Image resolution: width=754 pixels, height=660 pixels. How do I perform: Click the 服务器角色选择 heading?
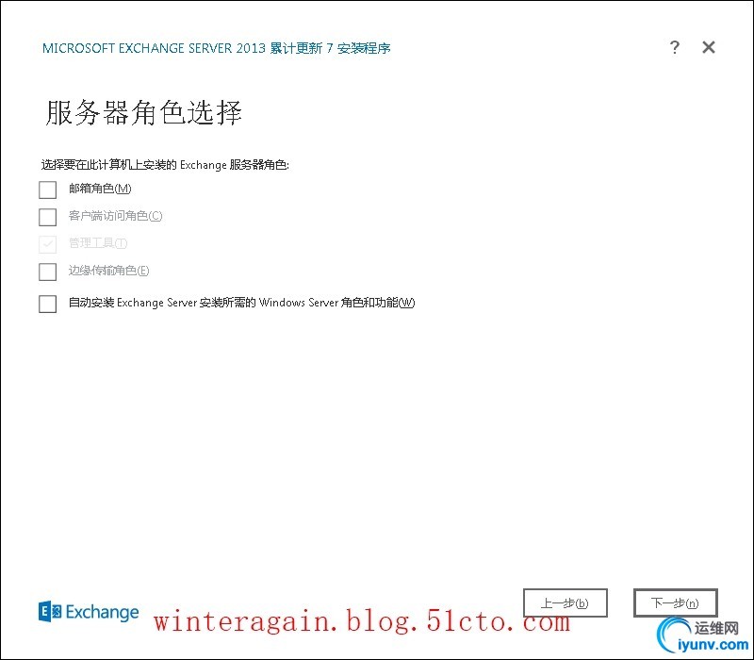point(144,113)
